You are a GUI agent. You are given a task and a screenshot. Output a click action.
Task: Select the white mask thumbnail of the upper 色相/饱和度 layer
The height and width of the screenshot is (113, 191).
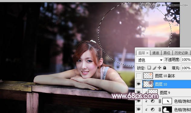coord(167,101)
